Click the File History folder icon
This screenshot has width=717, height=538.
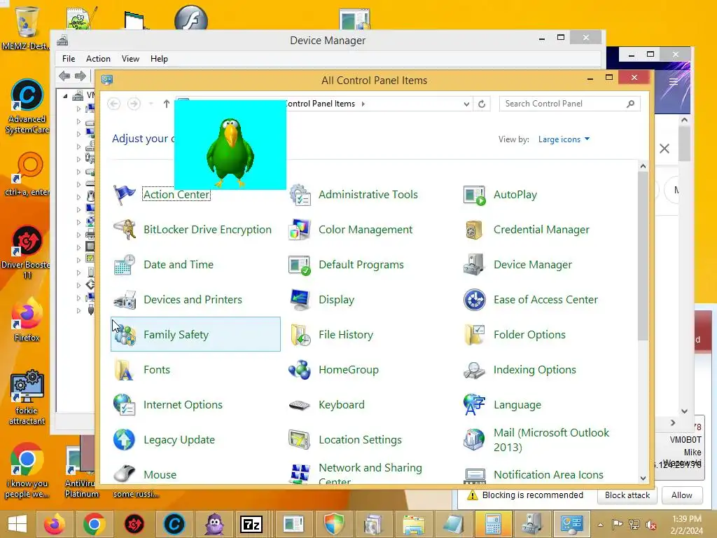[300, 335]
